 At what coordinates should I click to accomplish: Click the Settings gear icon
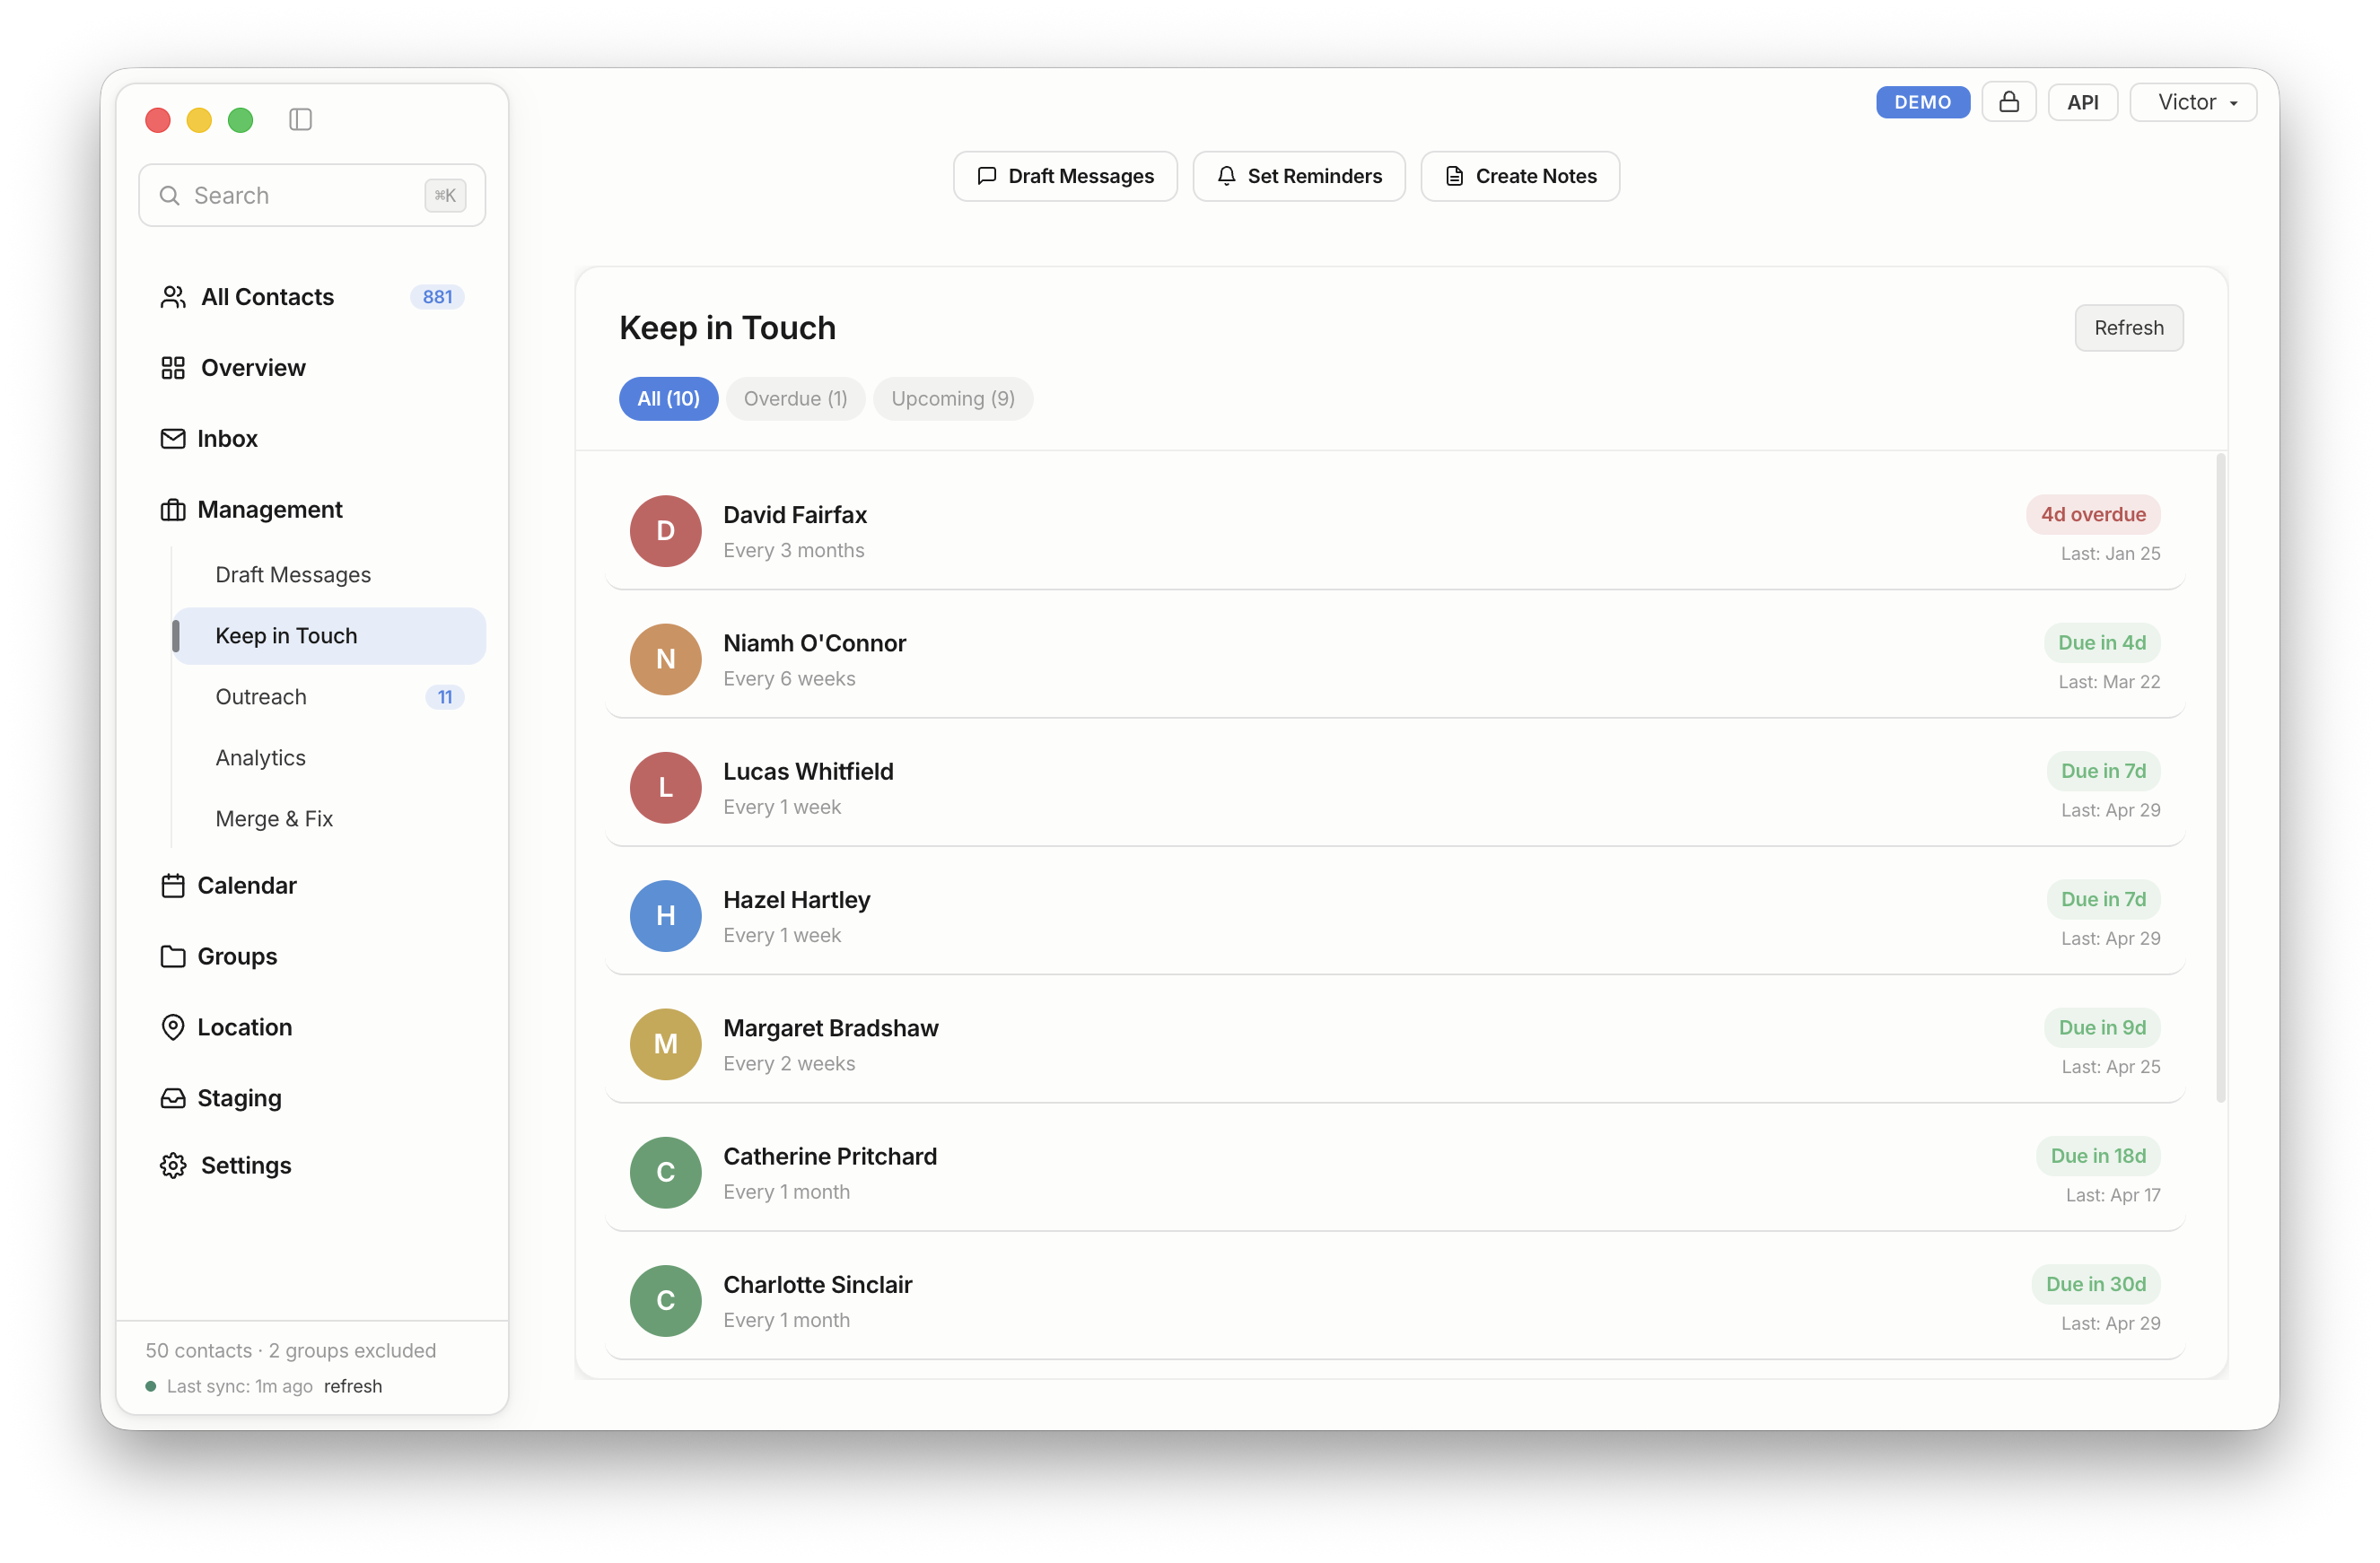click(173, 1166)
